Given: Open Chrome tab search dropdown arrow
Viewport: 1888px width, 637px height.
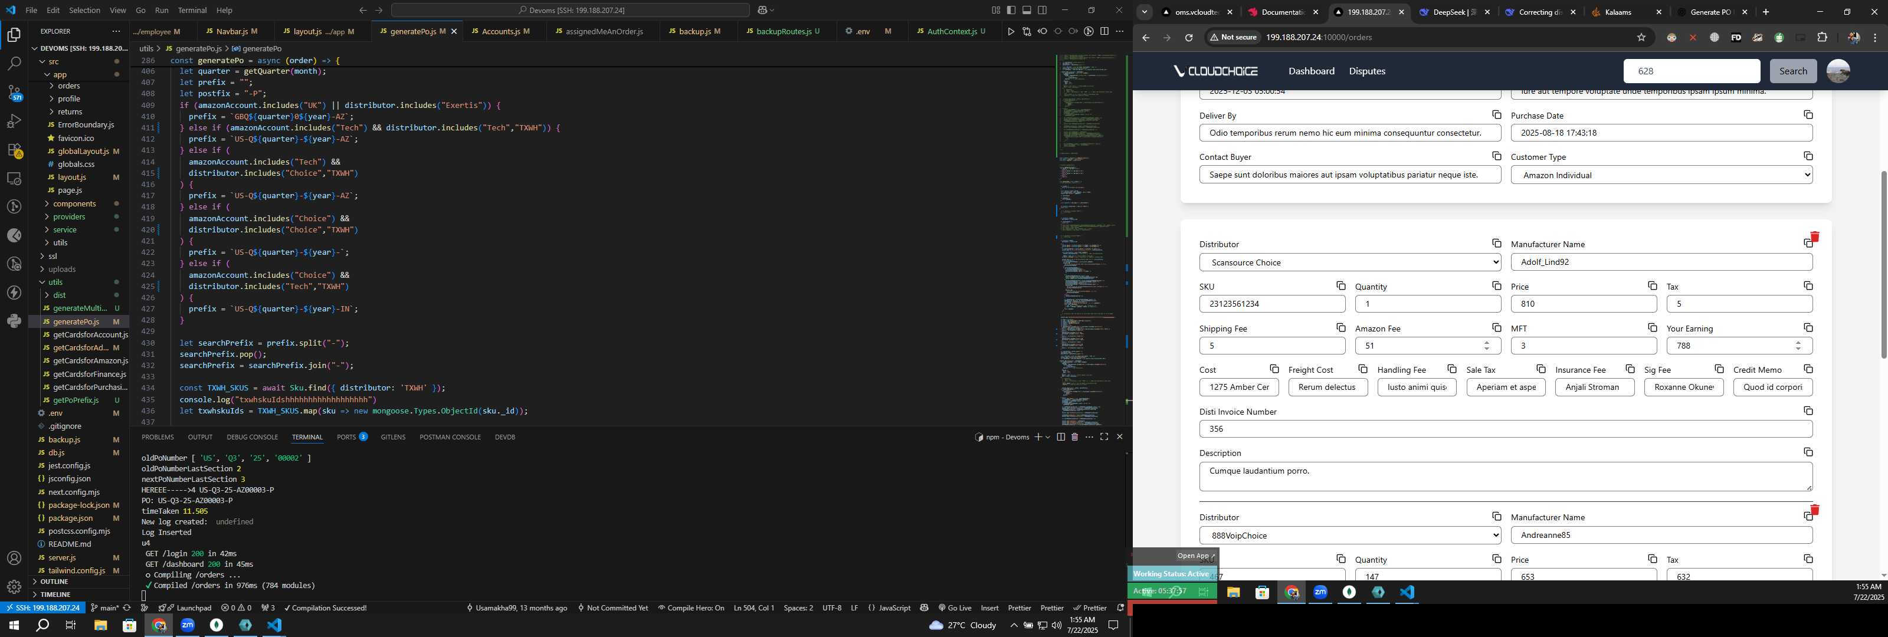Looking at the screenshot, I should coord(1145,12).
